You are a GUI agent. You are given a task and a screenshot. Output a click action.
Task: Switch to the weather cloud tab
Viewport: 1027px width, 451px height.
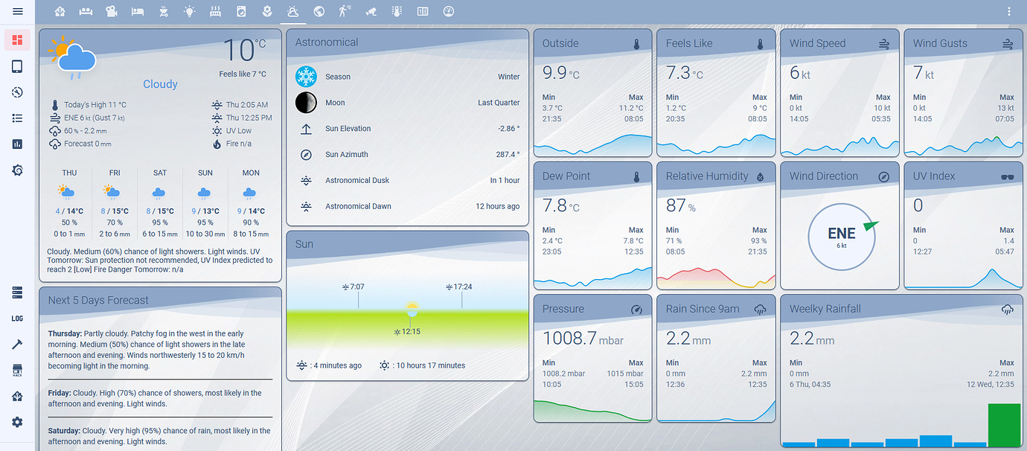[x=293, y=11]
